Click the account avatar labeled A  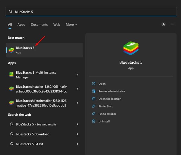point(164,24)
